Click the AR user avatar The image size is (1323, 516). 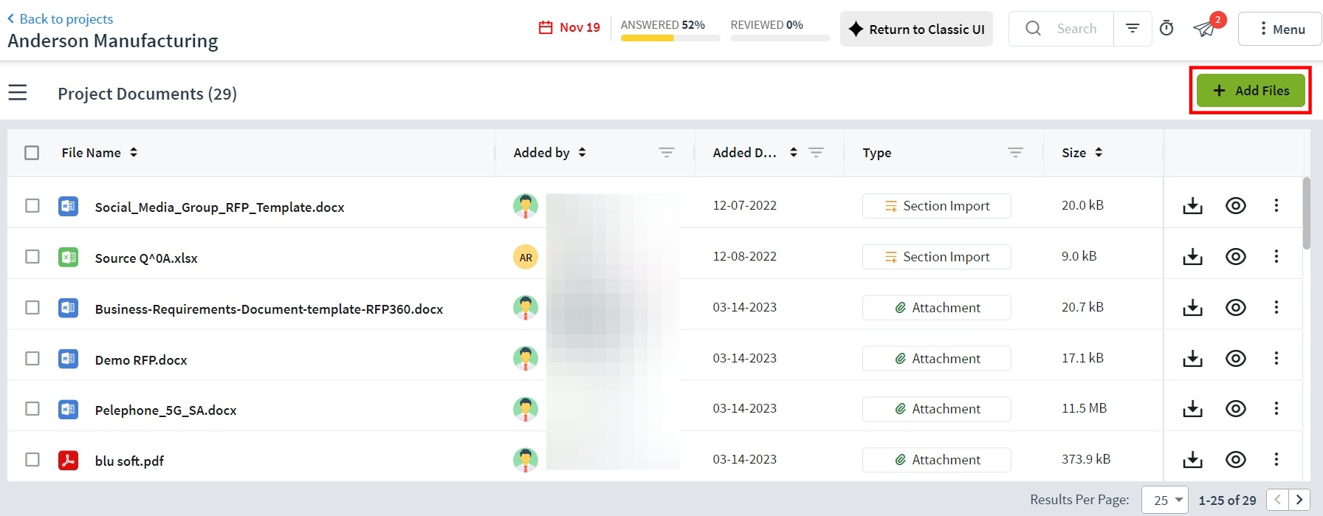click(x=526, y=257)
